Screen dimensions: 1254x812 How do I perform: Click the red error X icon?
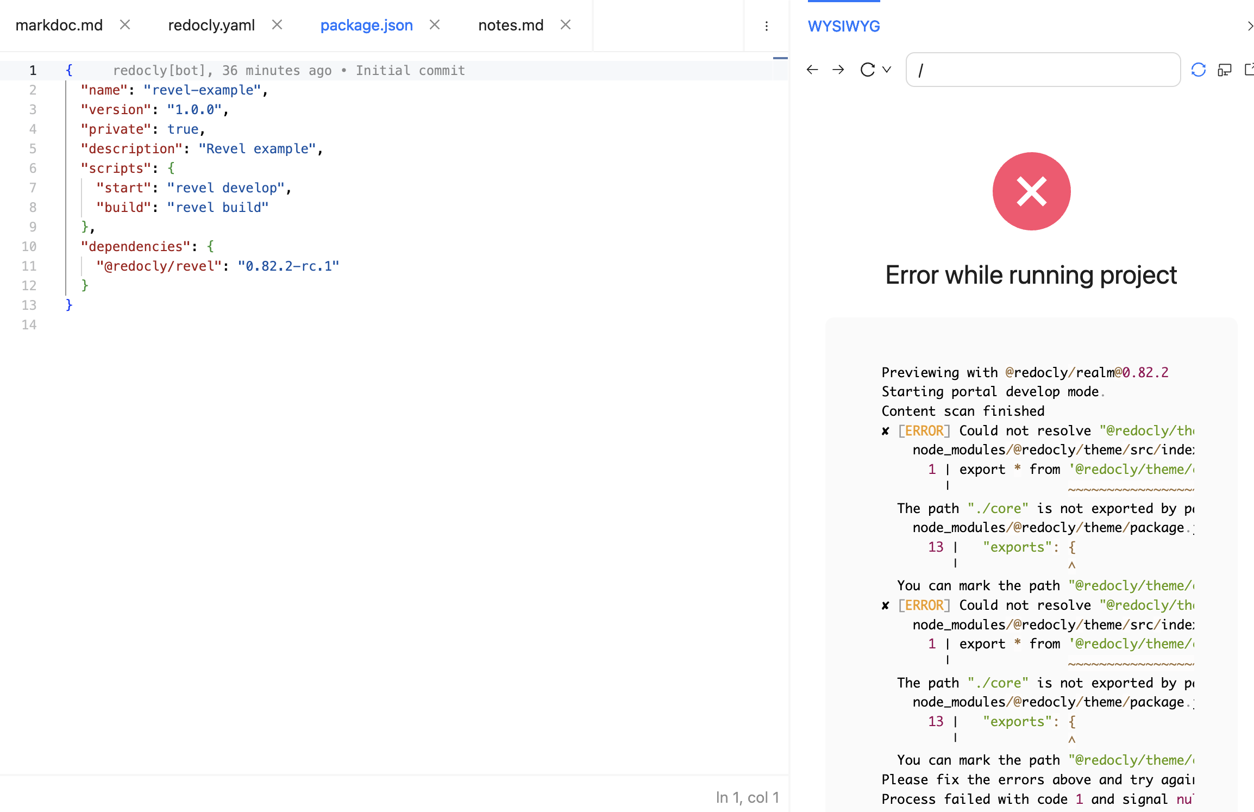click(x=1031, y=191)
